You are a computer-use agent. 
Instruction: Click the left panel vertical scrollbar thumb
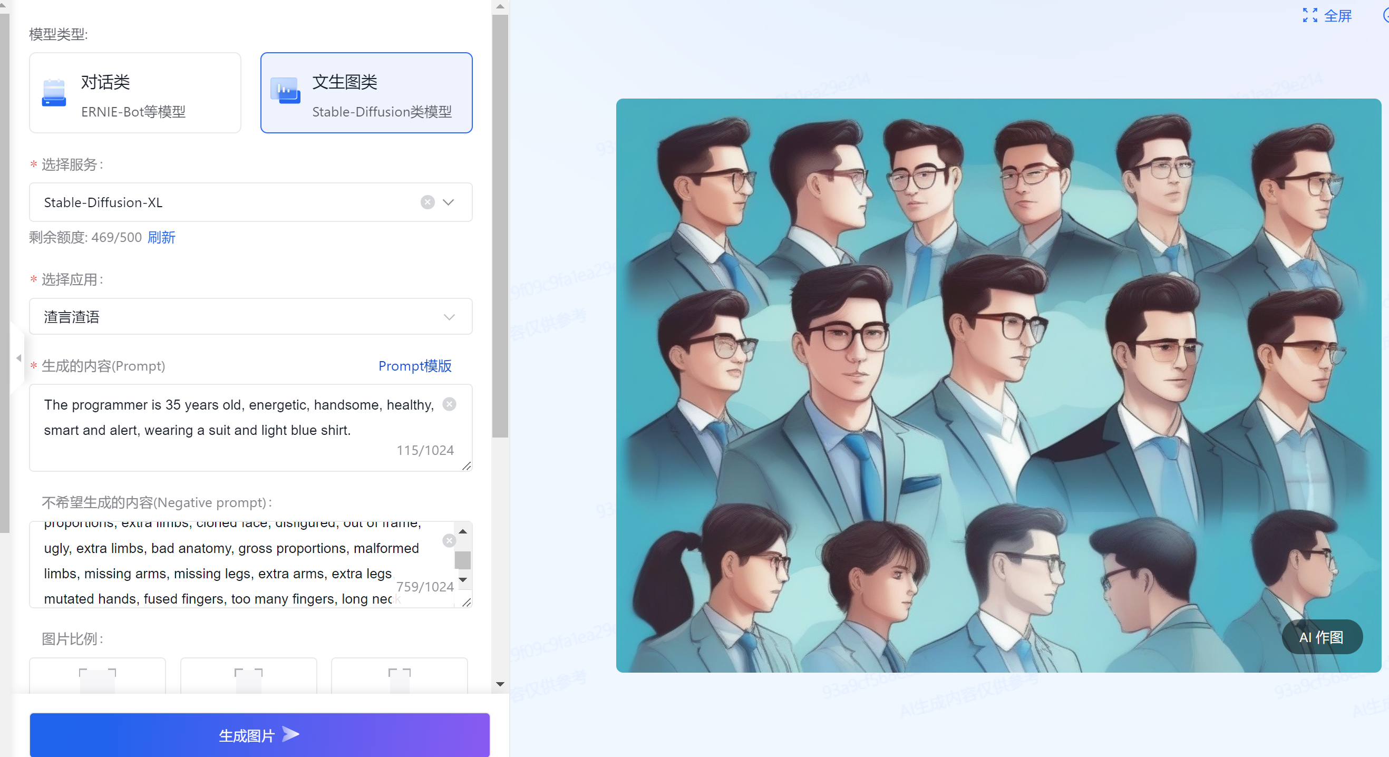point(500,227)
